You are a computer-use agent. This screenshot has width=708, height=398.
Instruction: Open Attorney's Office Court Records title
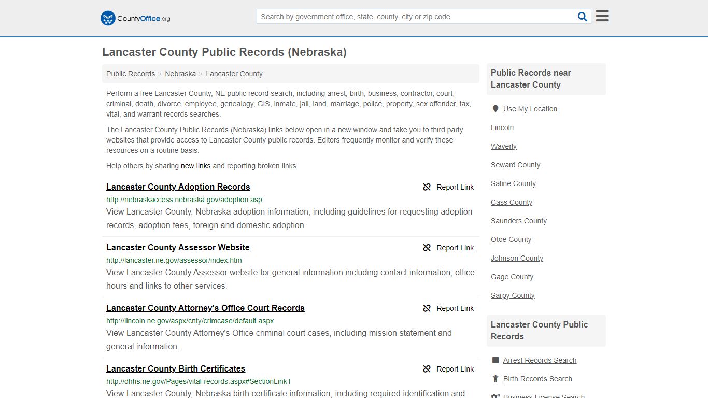205,308
